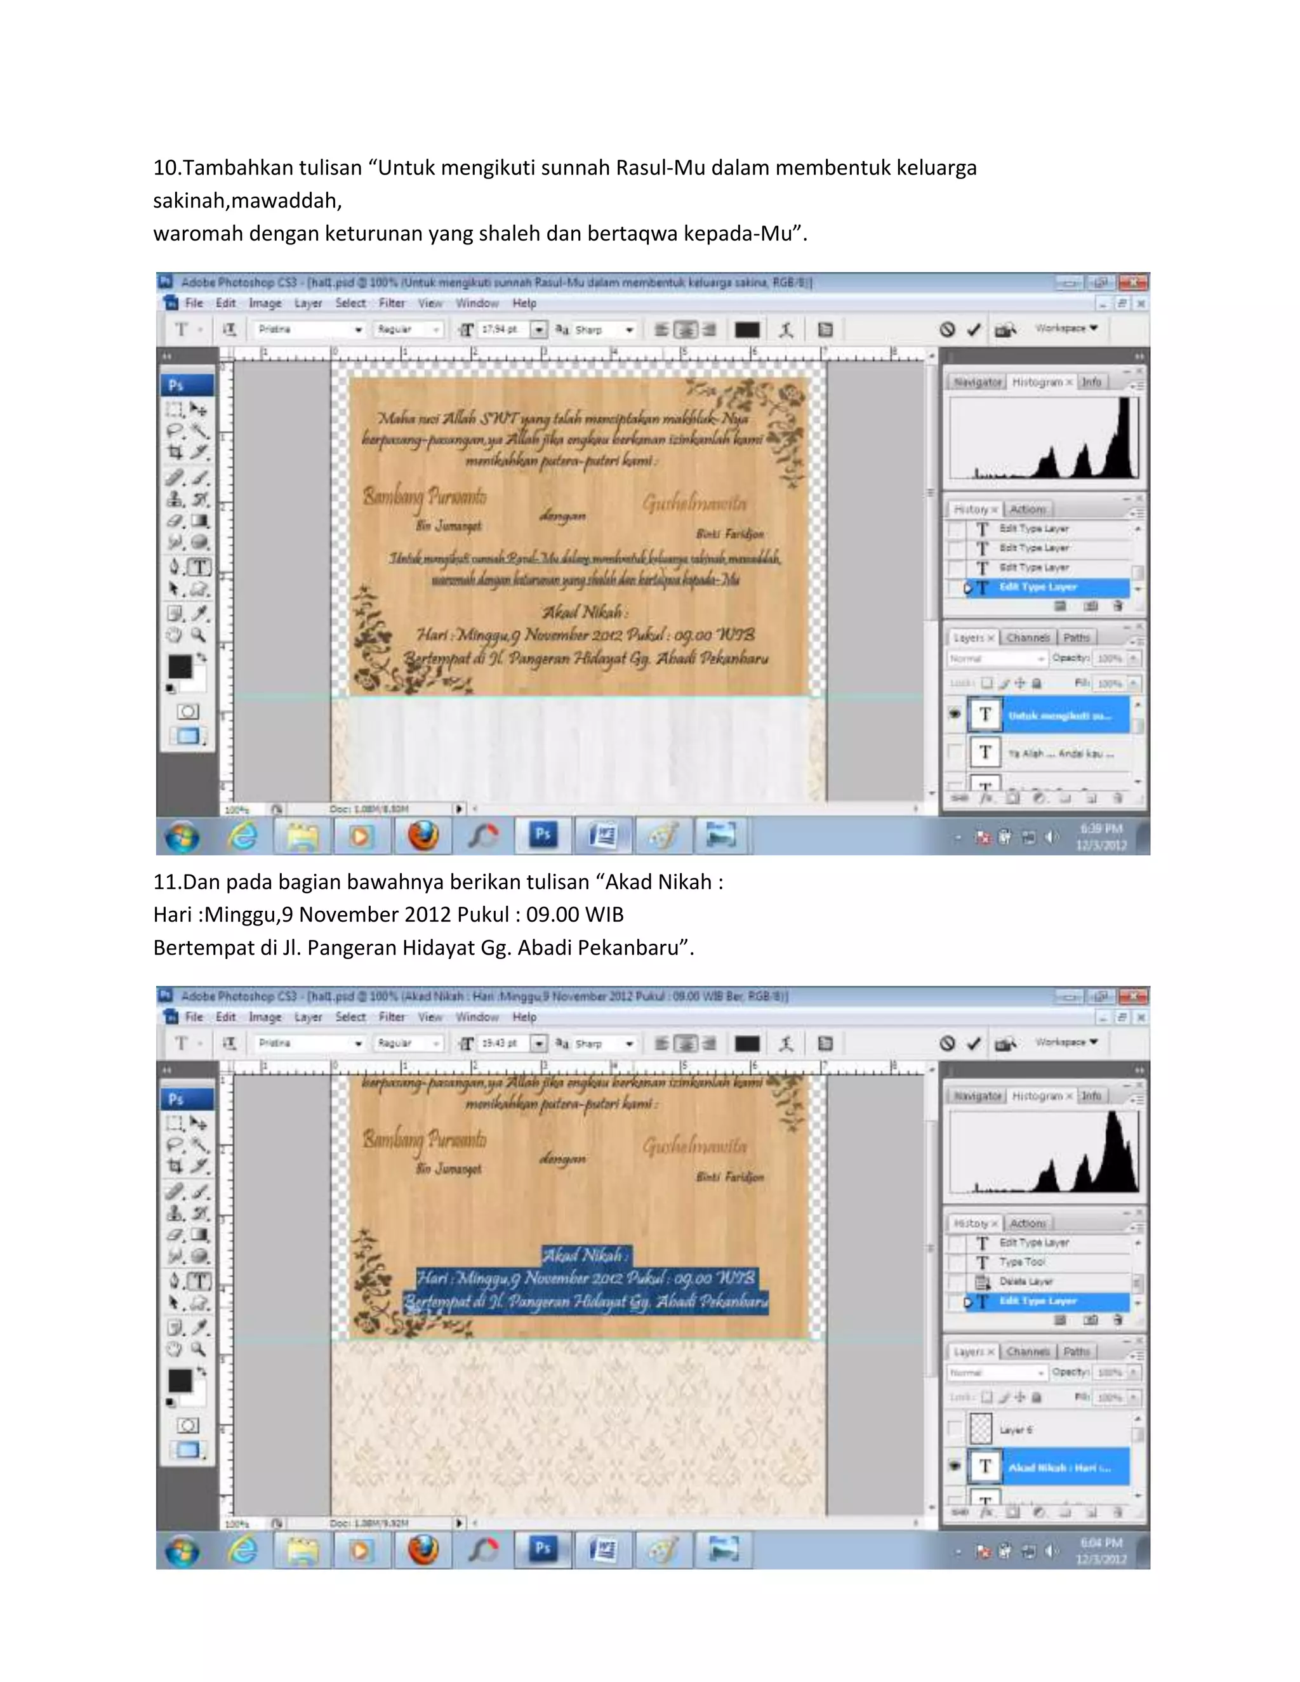Show Layer 6 using its visibility box
The image size is (1300, 1682).
click(x=955, y=1429)
